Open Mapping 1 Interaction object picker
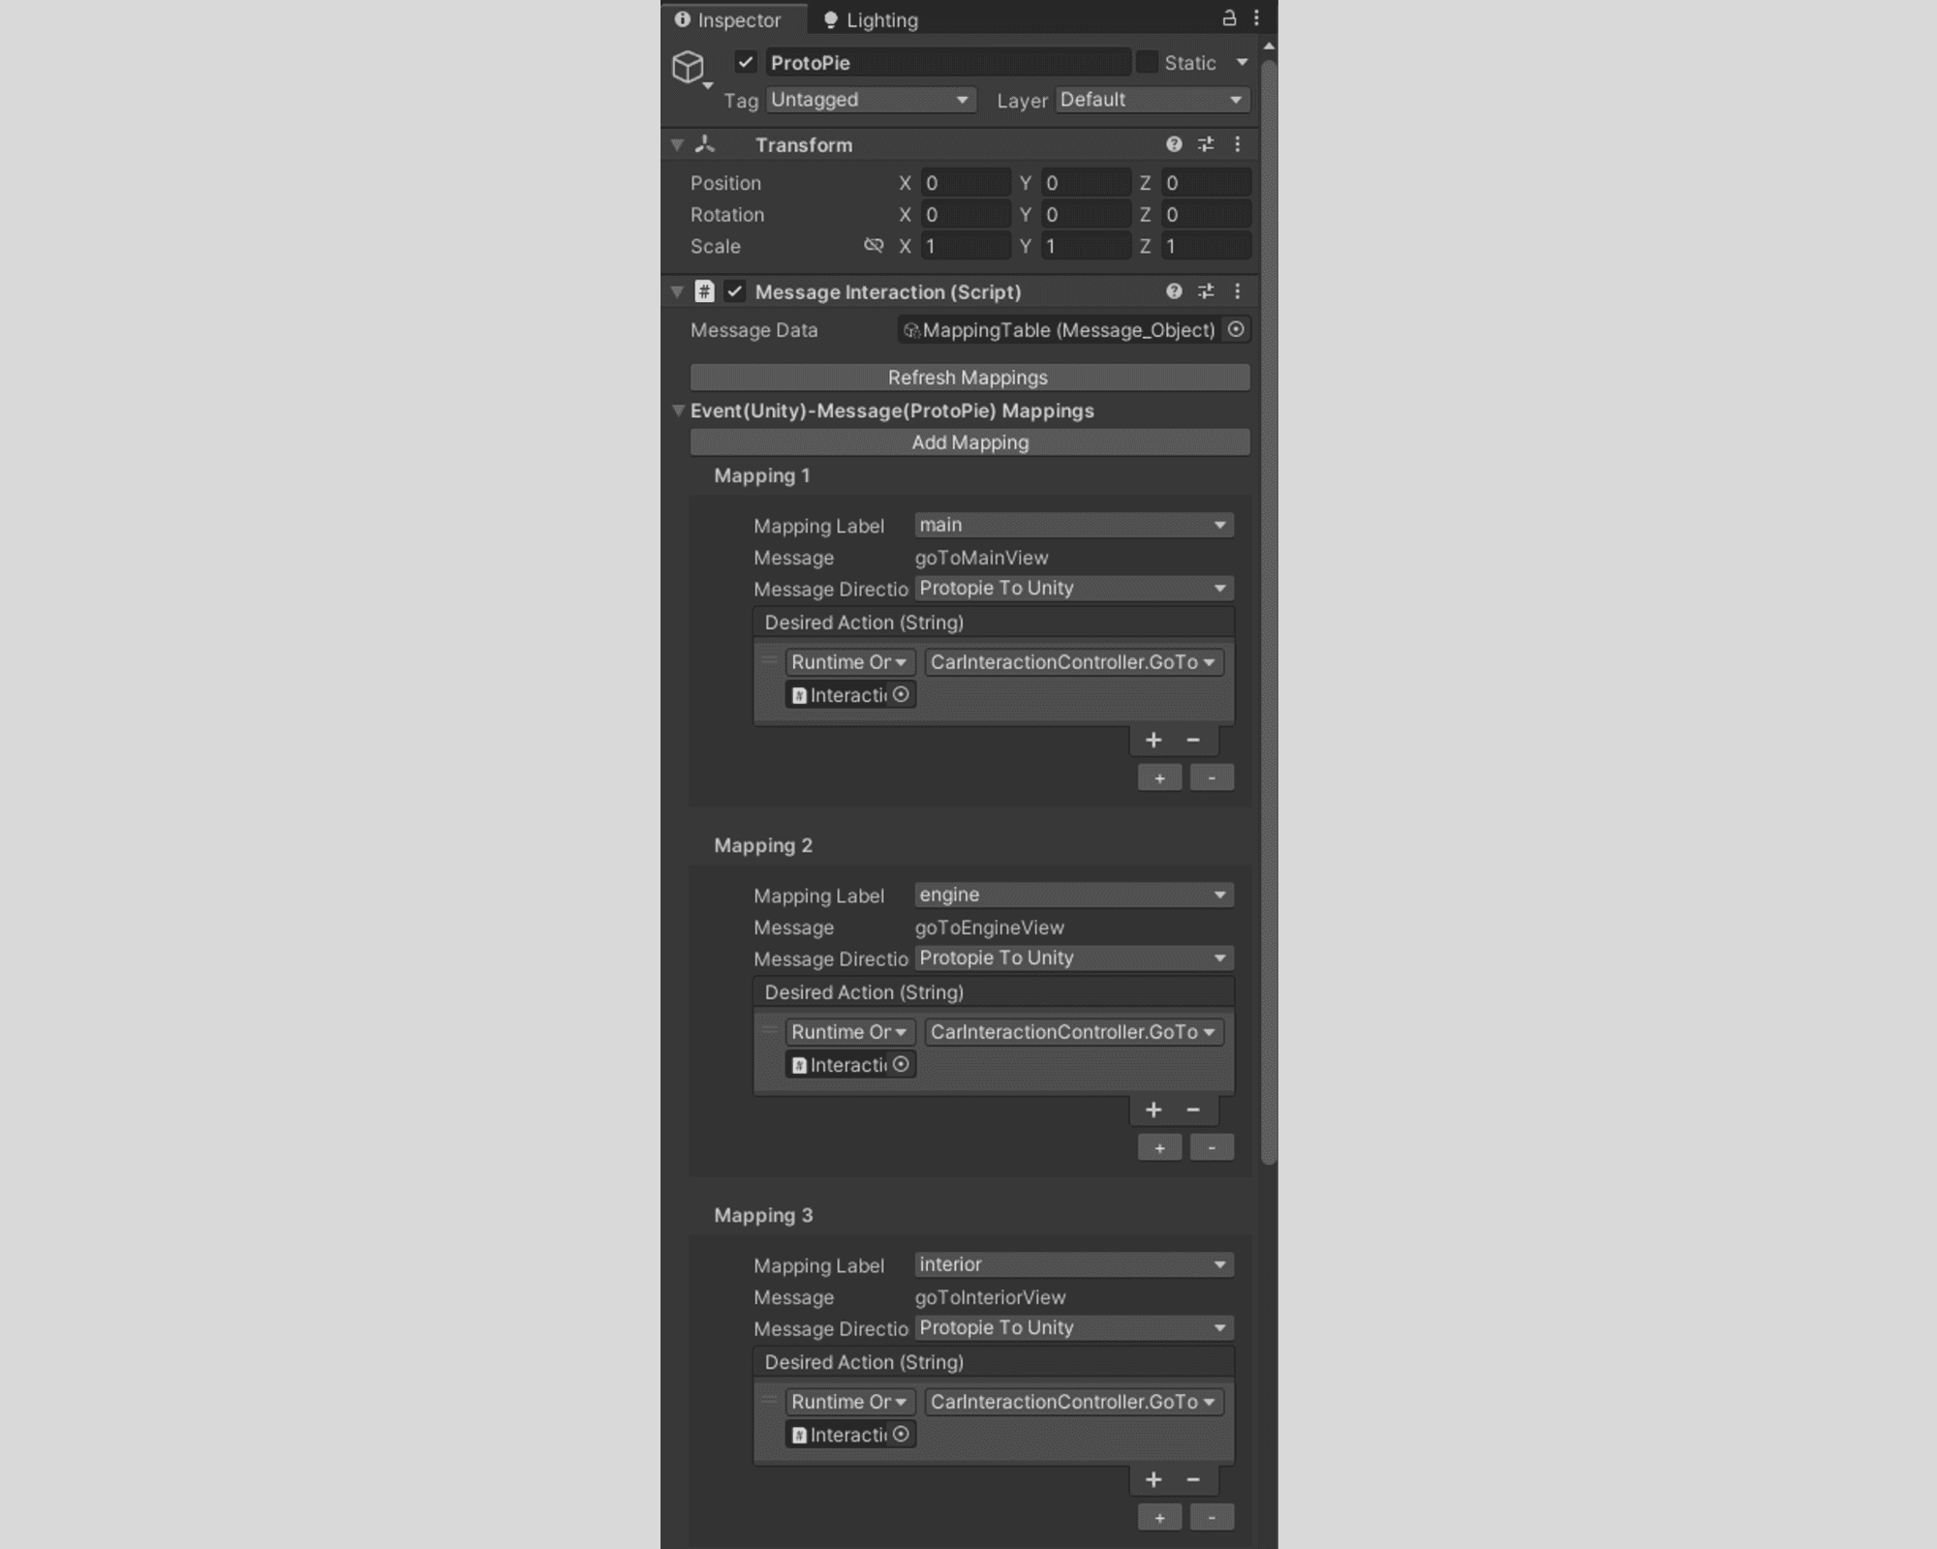This screenshot has width=1937, height=1549. [901, 694]
